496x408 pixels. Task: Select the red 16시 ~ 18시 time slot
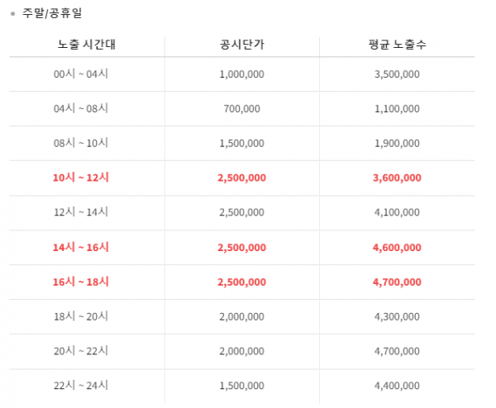[81, 282]
